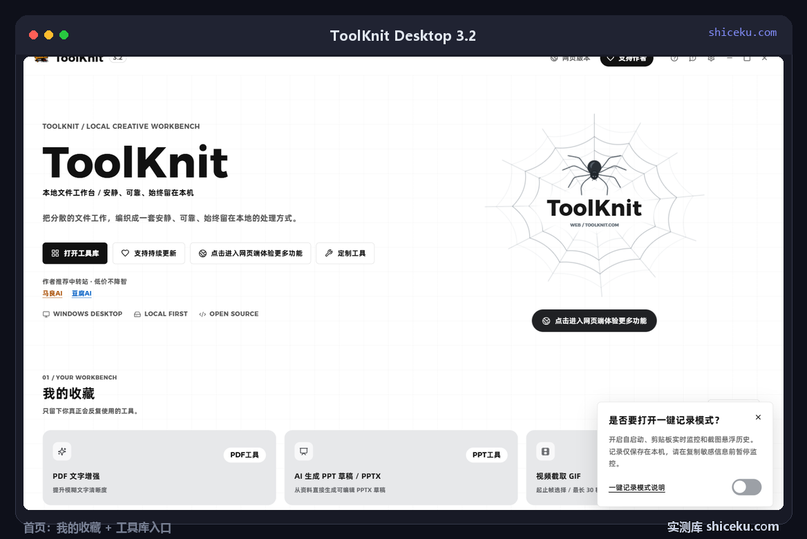Click the sparkle icon on PDF 文字增强 card
807x539 pixels.
point(62,451)
